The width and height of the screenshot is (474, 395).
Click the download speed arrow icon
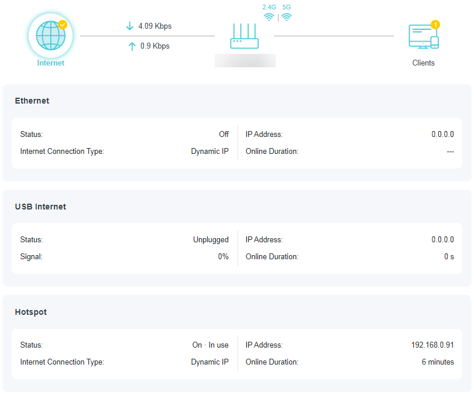(130, 26)
